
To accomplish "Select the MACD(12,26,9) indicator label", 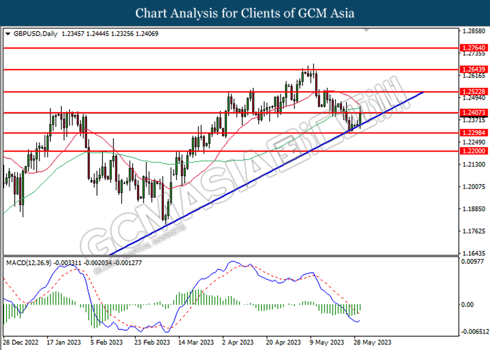I will pyautogui.click(x=29, y=263).
